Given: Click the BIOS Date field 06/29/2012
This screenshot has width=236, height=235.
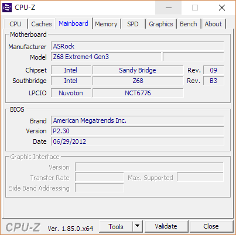Looking at the screenshot, I should tap(138, 141).
